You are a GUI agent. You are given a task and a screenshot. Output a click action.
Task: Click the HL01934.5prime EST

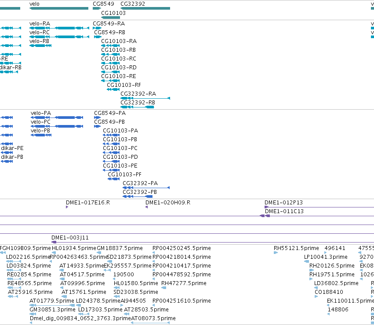[54, 253]
